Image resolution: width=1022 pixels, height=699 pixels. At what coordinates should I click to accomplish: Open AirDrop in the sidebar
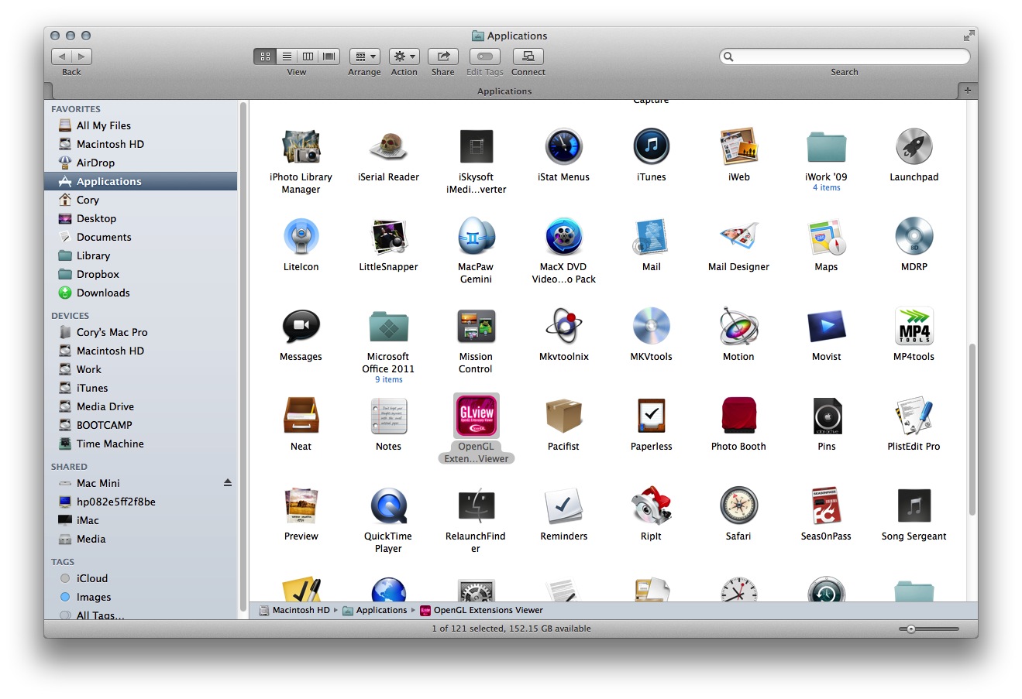(95, 163)
